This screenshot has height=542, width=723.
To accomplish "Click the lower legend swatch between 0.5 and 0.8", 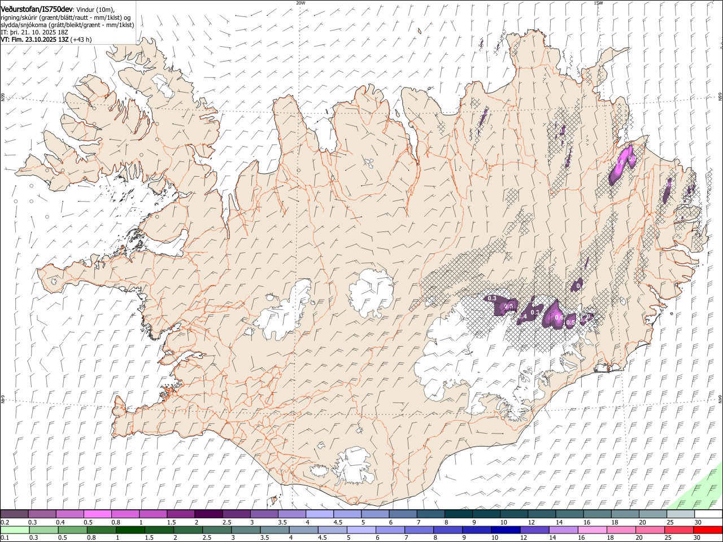I will (x=72, y=530).
